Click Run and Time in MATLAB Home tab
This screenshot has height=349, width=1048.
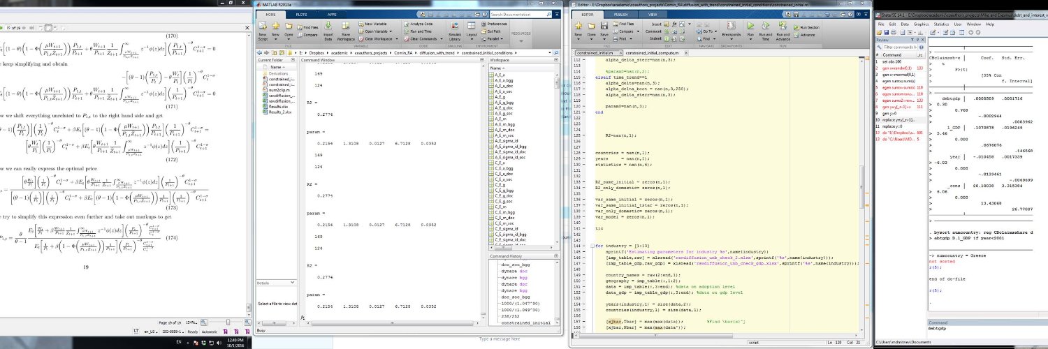(x=417, y=31)
